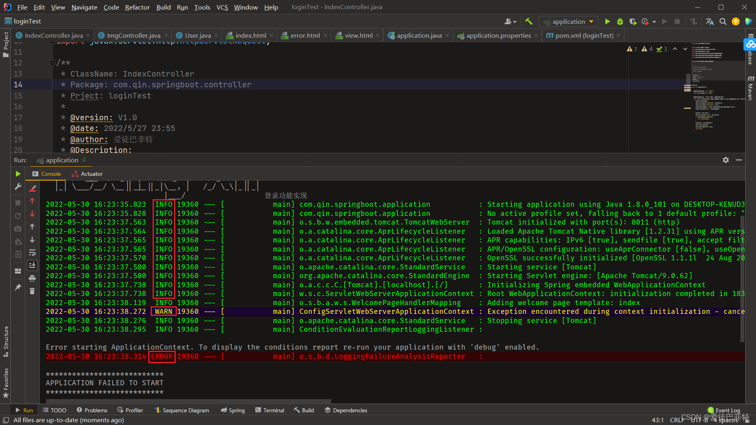The width and height of the screenshot is (756, 425).
Task: Open the Favorites tool window
Action: tap(6, 383)
